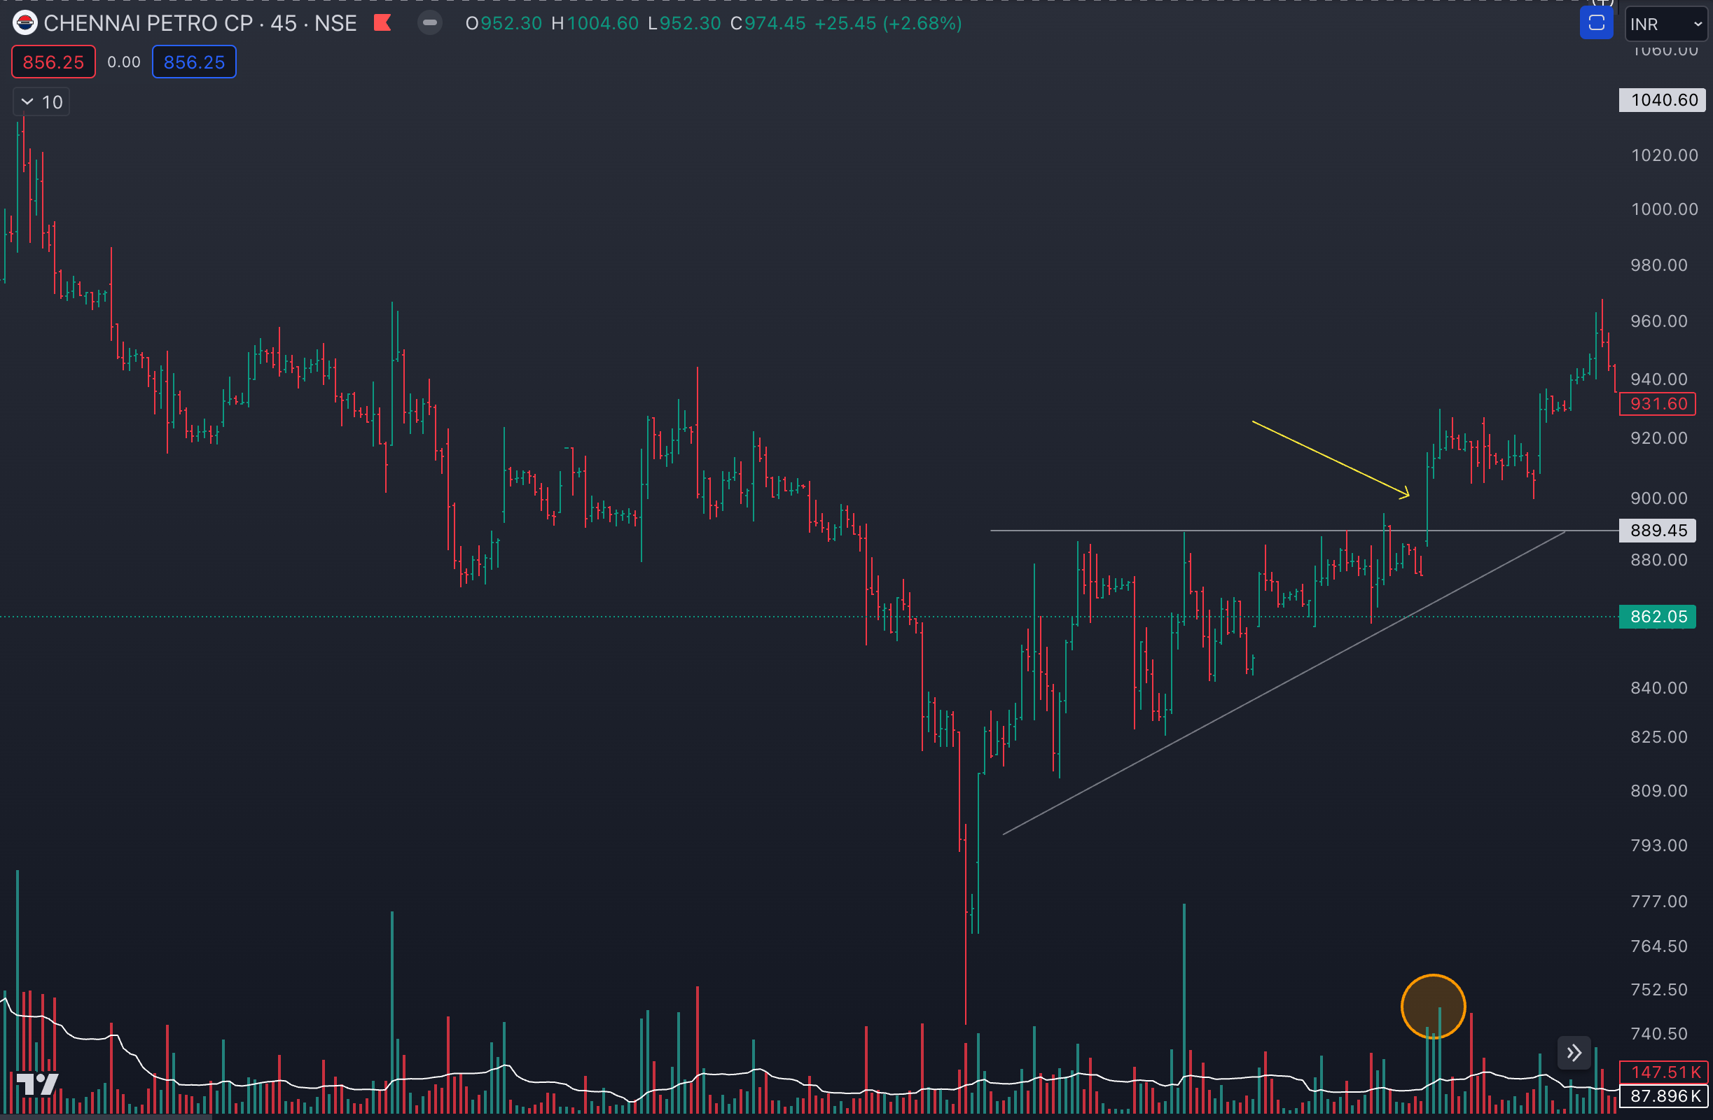Open the symbol search via CHENNAI PETRO CP title
Screen dimensions: 1713x1120
point(148,23)
